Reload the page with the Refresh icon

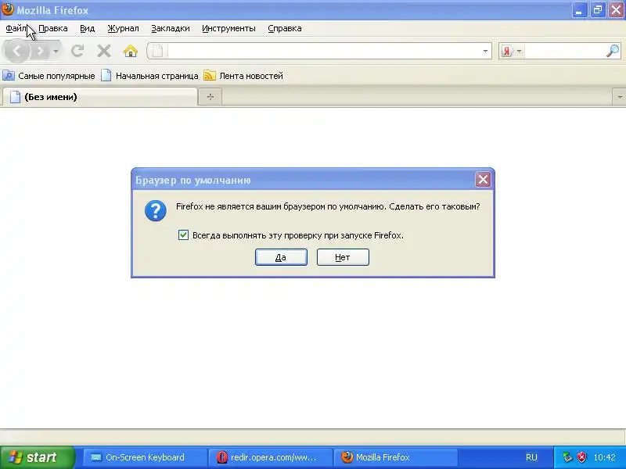tap(77, 51)
